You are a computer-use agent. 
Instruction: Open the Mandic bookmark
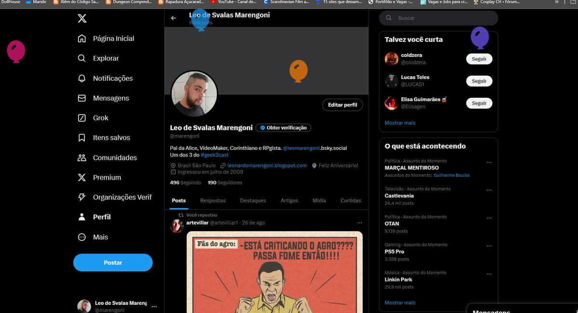pos(36,2)
